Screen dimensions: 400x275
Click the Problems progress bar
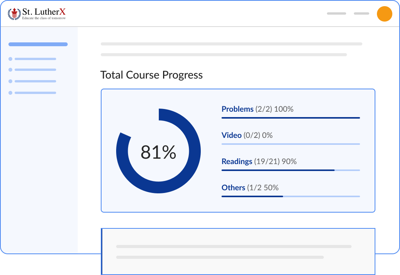click(291, 118)
